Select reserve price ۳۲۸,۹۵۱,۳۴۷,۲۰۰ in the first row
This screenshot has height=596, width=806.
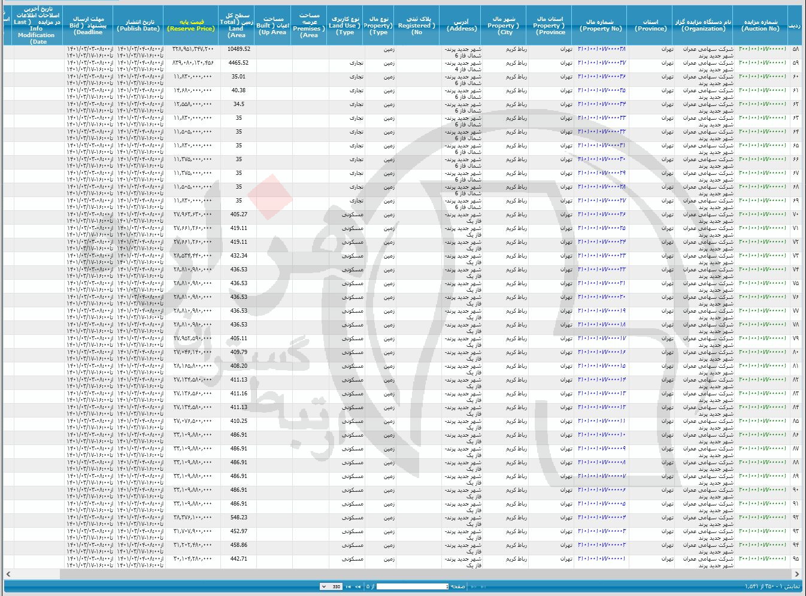pyautogui.click(x=192, y=49)
